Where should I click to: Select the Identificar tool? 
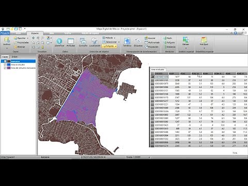(x=59, y=42)
